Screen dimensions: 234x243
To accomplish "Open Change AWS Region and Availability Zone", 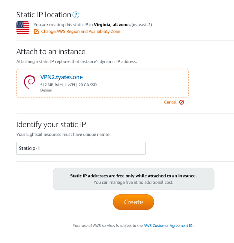I will tap(81, 31).
